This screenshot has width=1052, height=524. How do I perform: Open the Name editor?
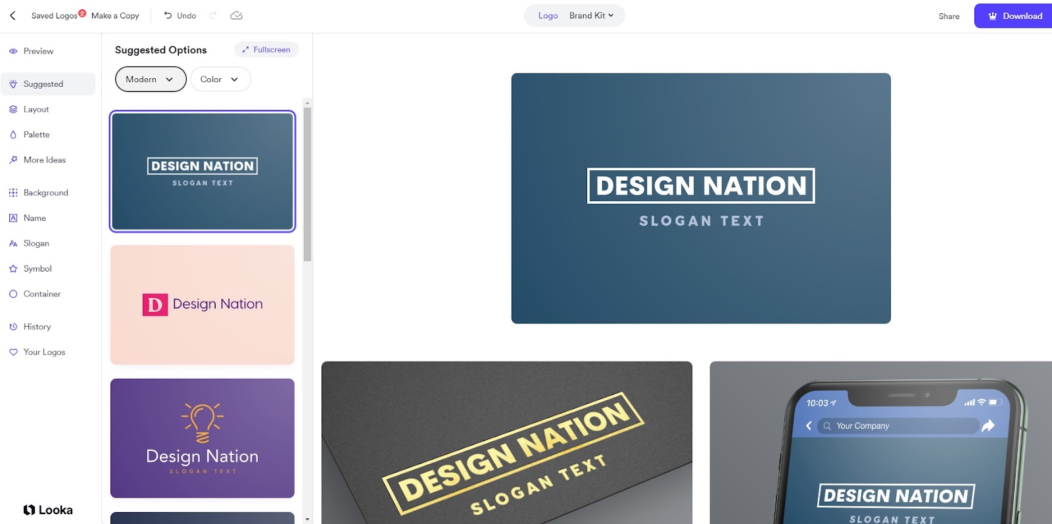coord(49,218)
